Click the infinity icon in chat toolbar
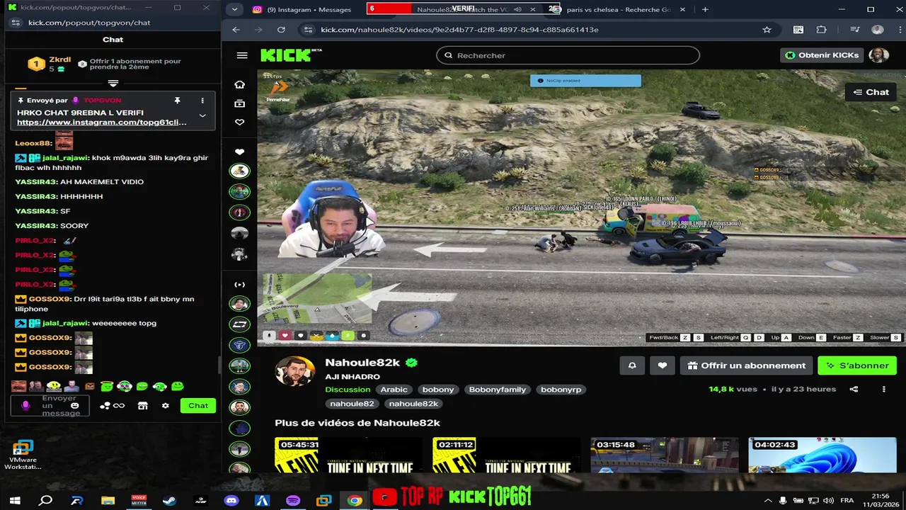Viewport: 906px width, 510px height. pos(119,406)
